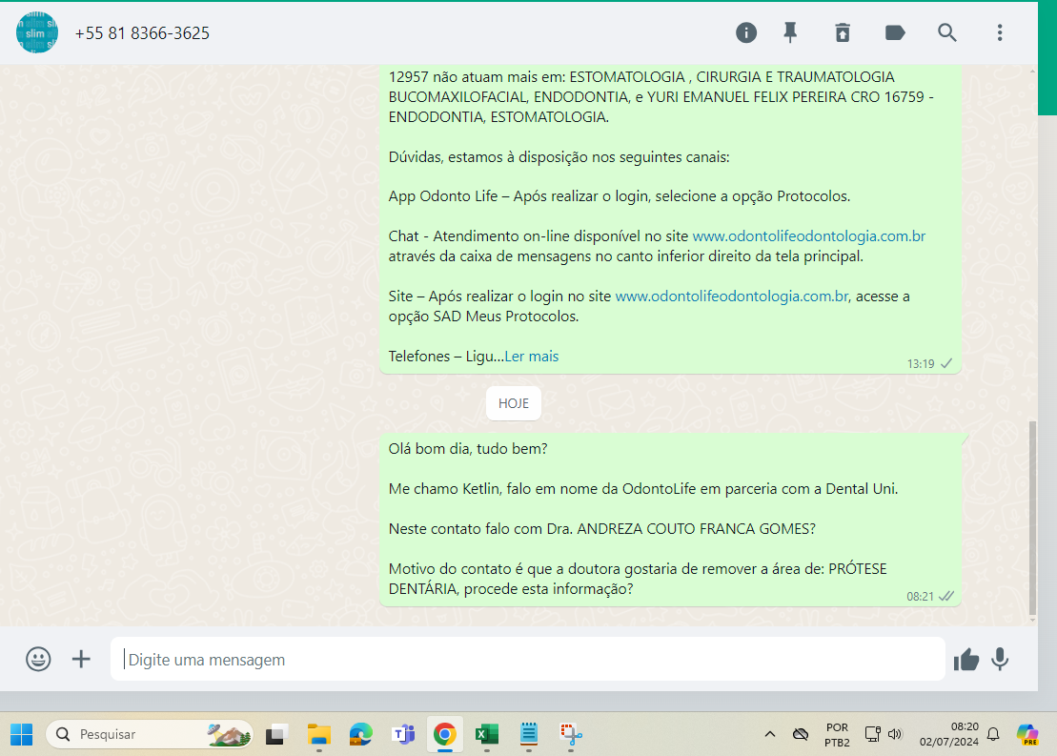Screen dimensions: 1057x756
Task: Open the Windows Start menu
Action: coord(22,734)
